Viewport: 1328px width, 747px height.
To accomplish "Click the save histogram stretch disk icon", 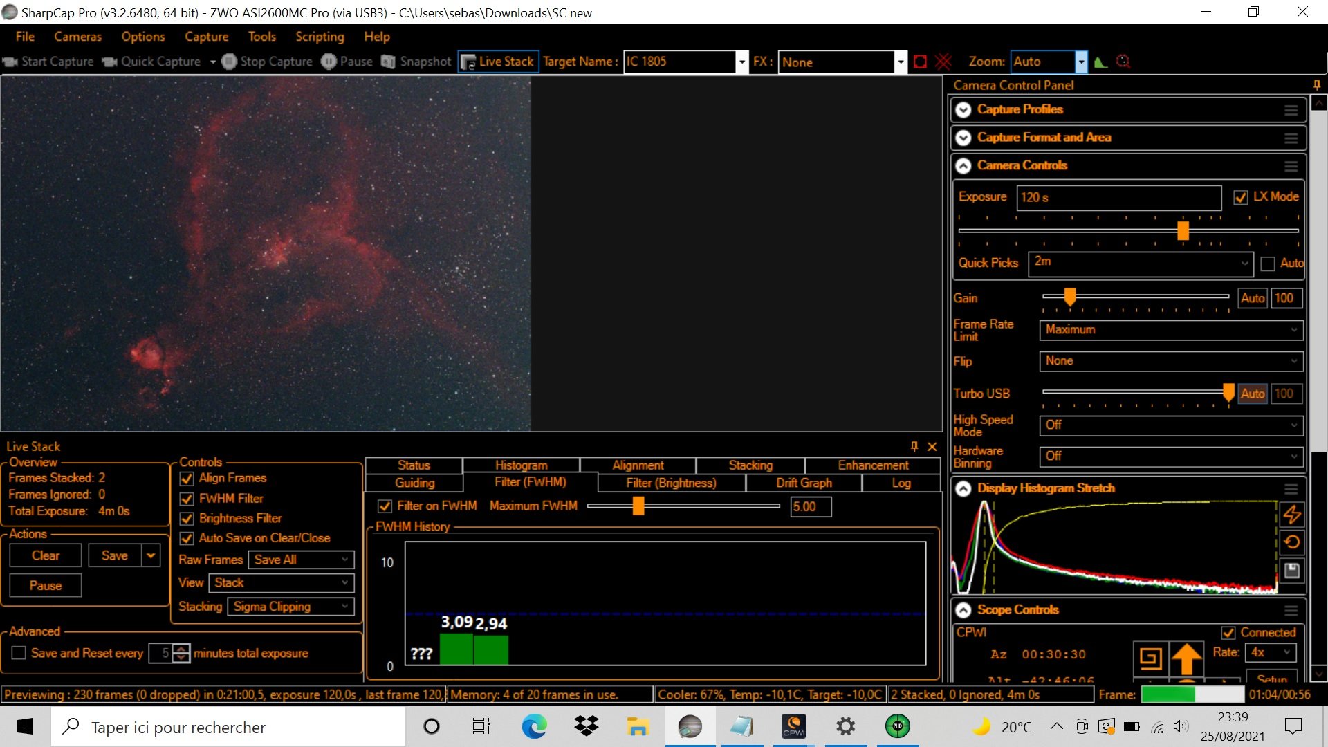I will (x=1291, y=571).
